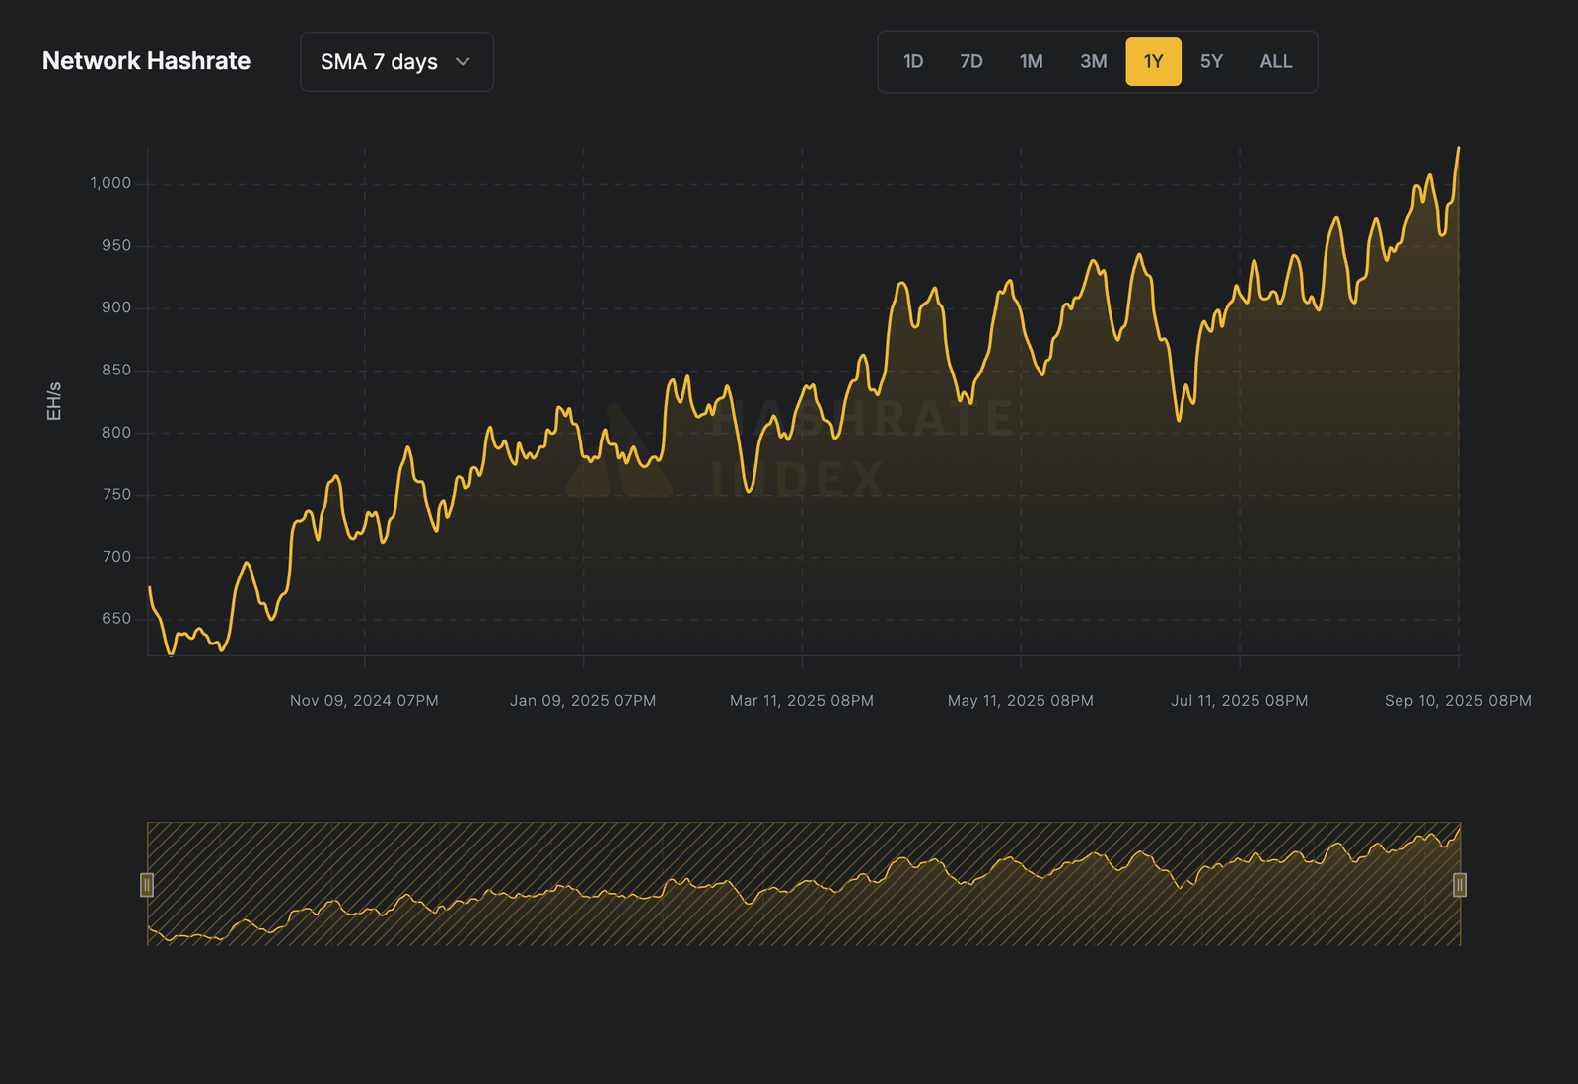Click the Jan 09, 2025 07PM date label

pos(583,701)
